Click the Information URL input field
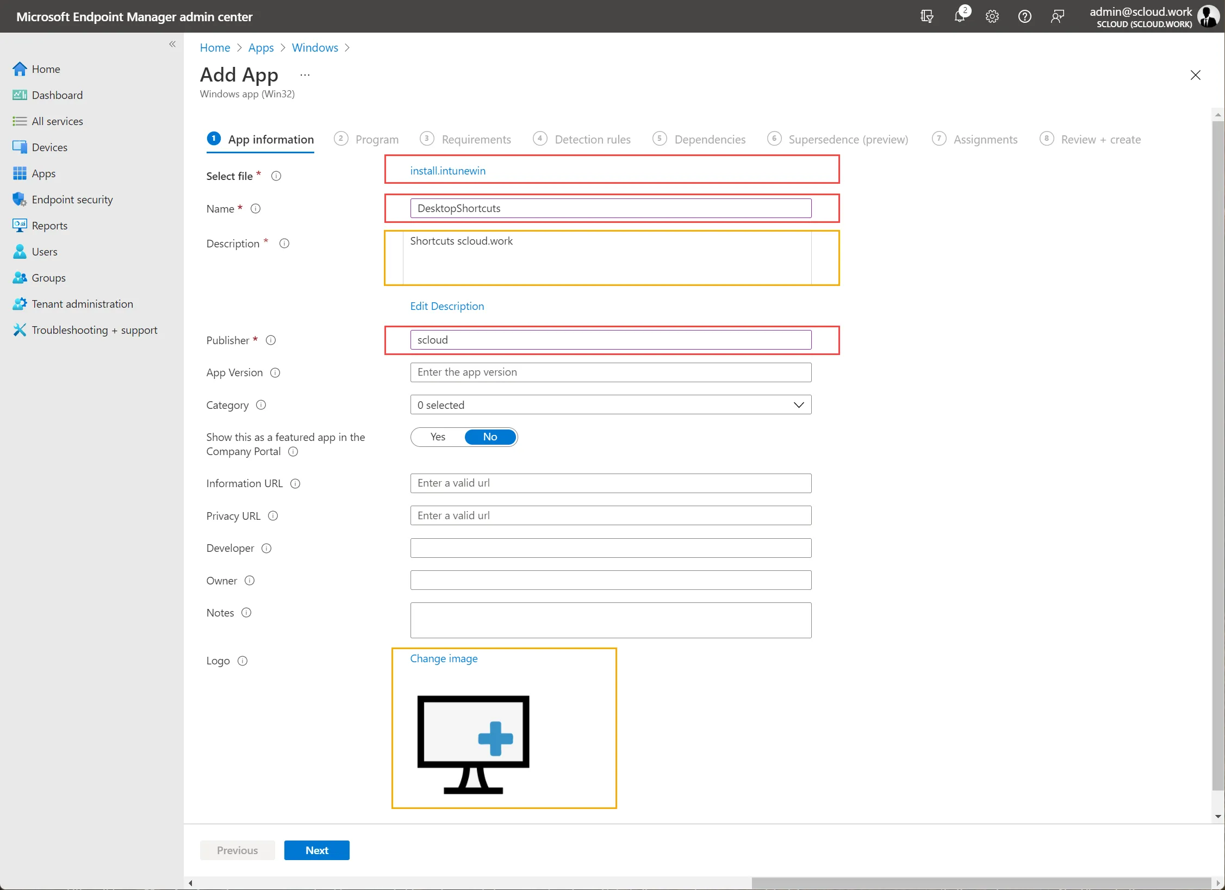This screenshot has height=890, width=1225. click(611, 484)
